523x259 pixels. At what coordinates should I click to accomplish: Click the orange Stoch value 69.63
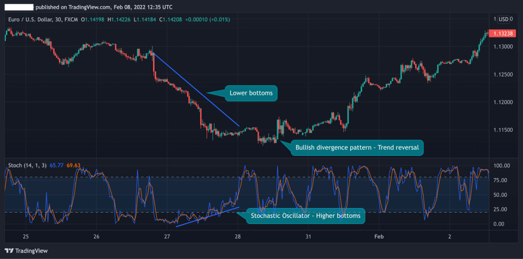[x=73, y=165]
